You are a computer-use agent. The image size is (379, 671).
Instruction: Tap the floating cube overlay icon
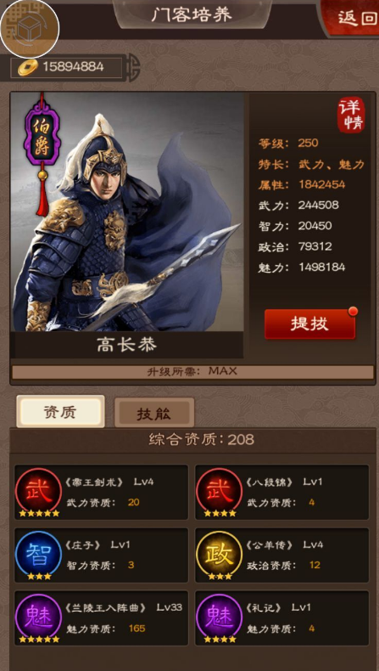click(x=29, y=29)
